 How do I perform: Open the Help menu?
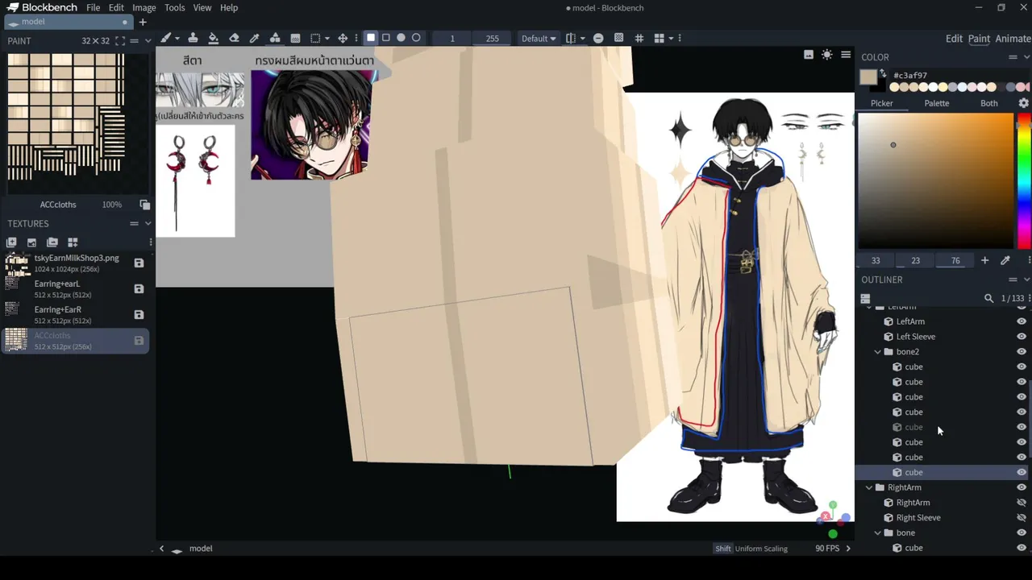[x=229, y=7]
